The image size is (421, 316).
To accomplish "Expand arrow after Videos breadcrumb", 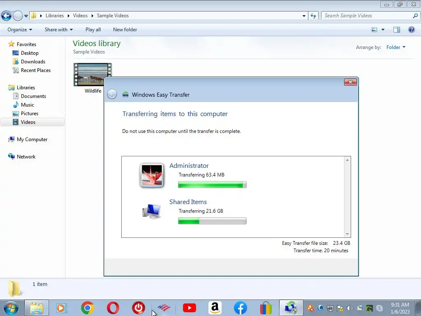I will [92, 16].
